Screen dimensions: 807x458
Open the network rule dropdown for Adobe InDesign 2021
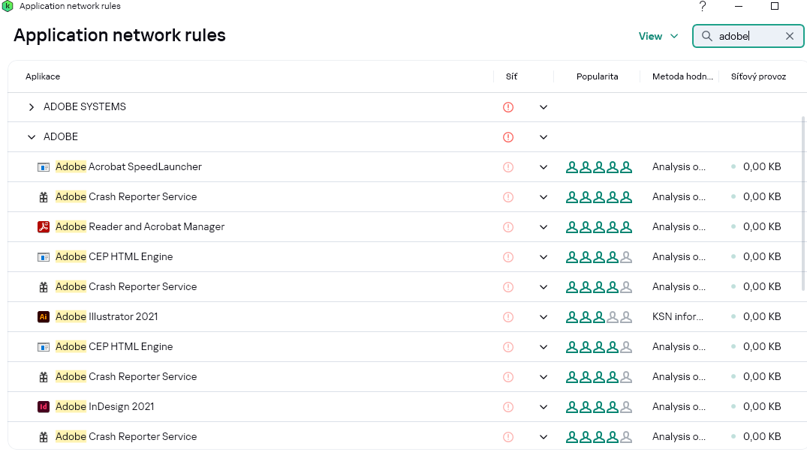(x=544, y=407)
